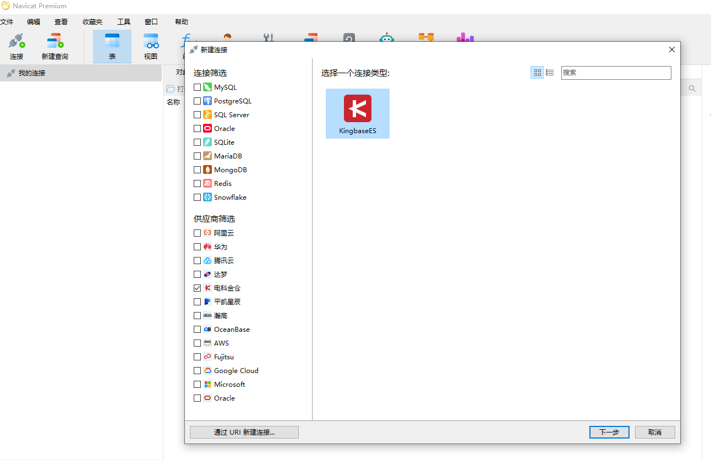Select the KingbaseES connection type tile
Viewport: 711px width, 460px height.
coord(358,113)
